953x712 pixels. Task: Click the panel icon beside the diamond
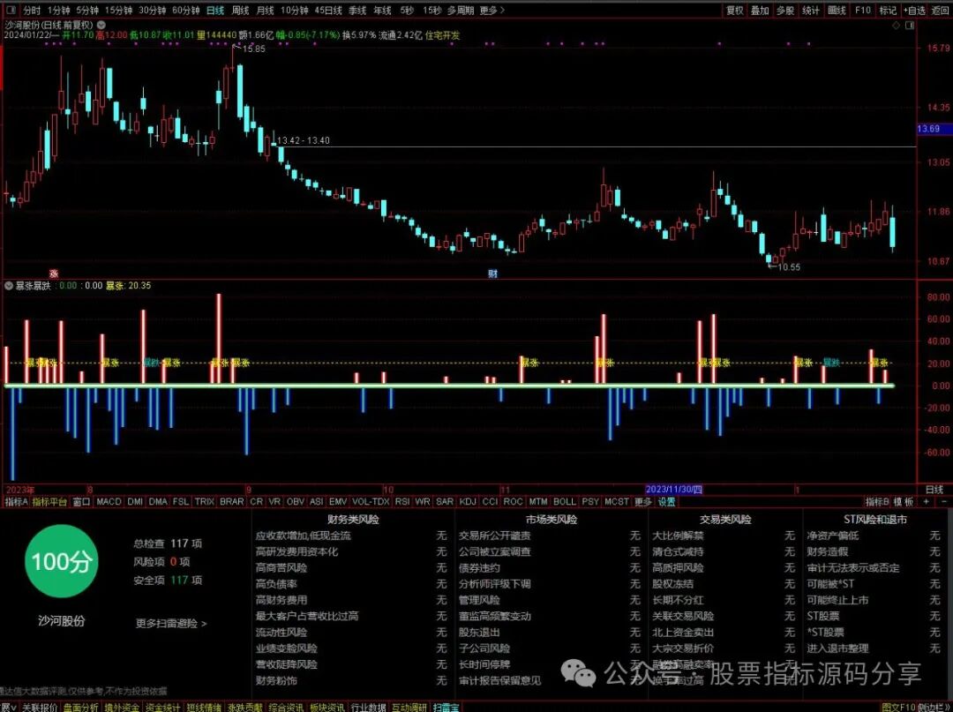point(910,26)
